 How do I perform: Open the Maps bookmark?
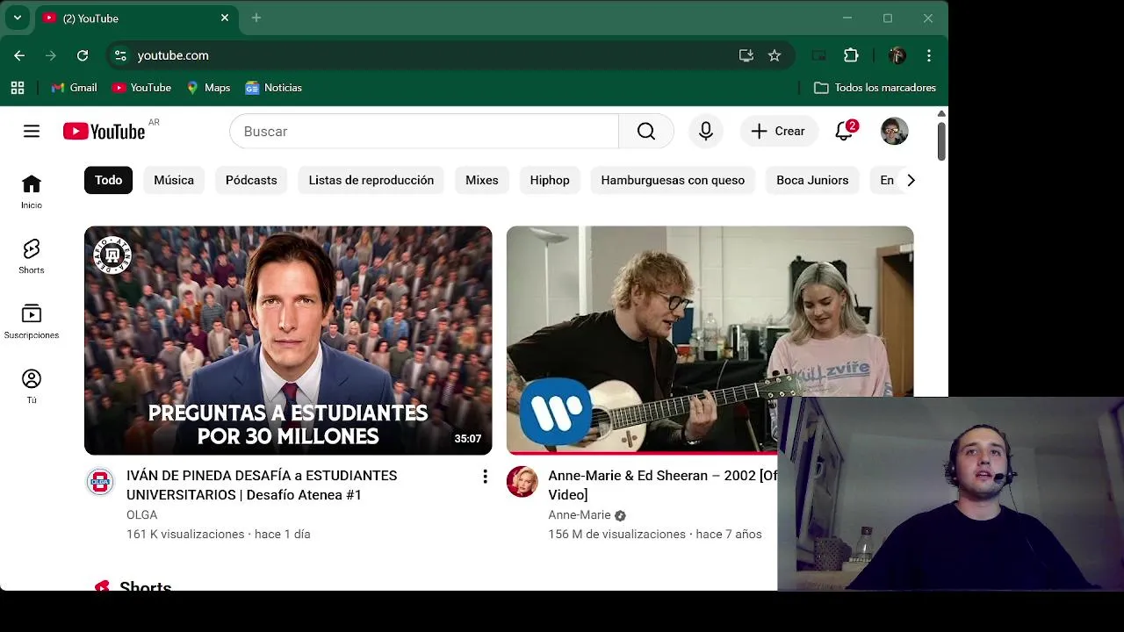tap(208, 88)
